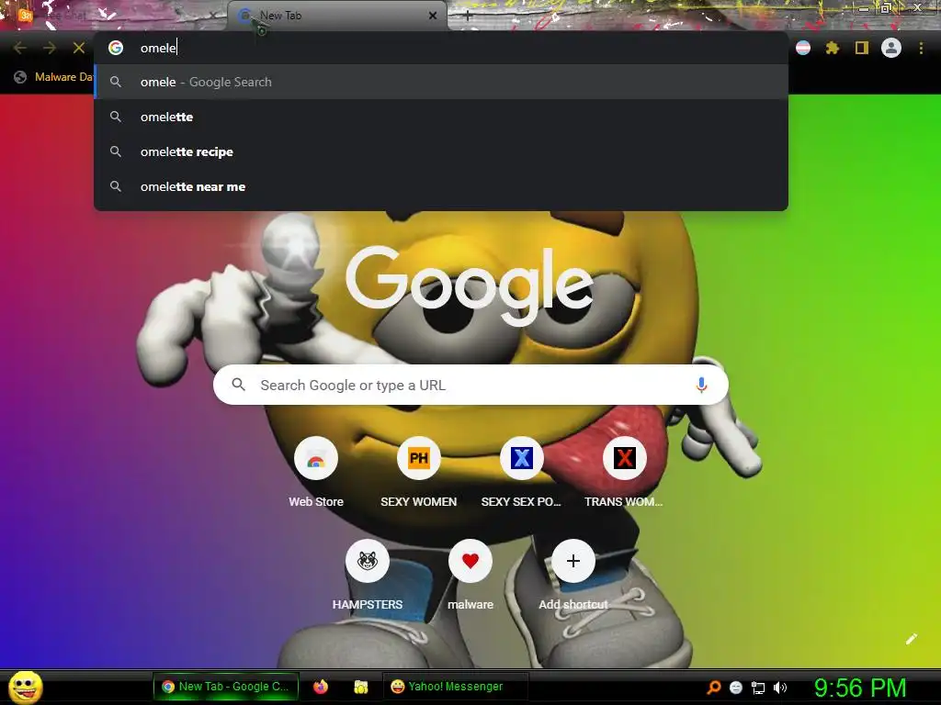The height and width of the screenshot is (705, 941).
Task: Launch Firefox from the taskbar
Action: point(321,687)
